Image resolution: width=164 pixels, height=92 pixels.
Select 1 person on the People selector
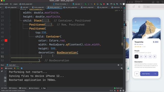pos(137,56)
